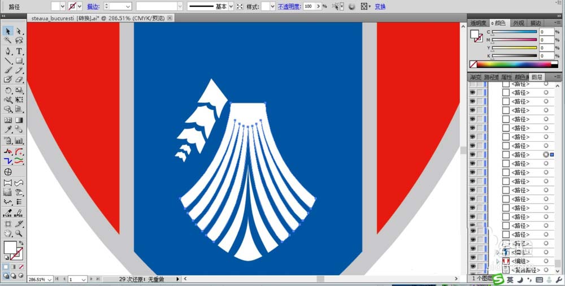Select the Eraser tool
This screenshot has width=565, height=286.
pos(19,79)
